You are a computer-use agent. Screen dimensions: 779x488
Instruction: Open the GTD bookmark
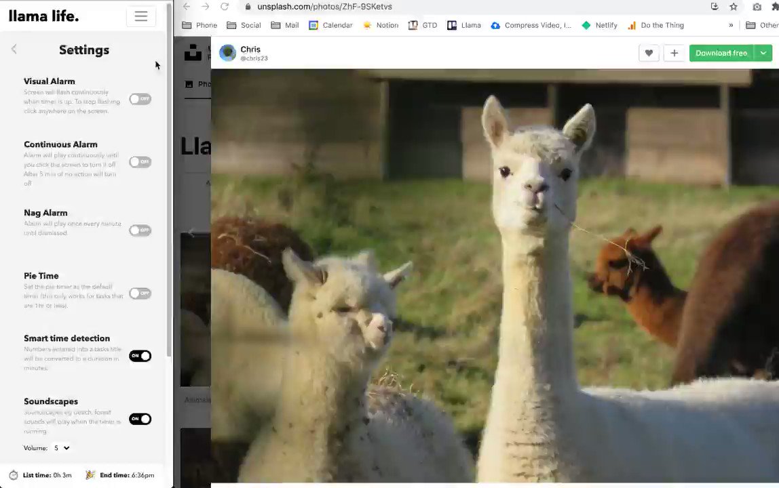[x=423, y=25]
